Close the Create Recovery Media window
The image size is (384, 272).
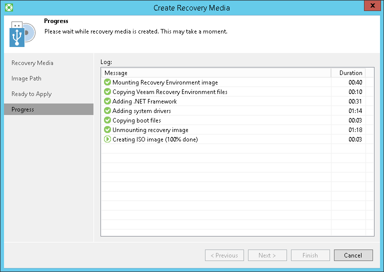pyautogui.click(x=370, y=6)
